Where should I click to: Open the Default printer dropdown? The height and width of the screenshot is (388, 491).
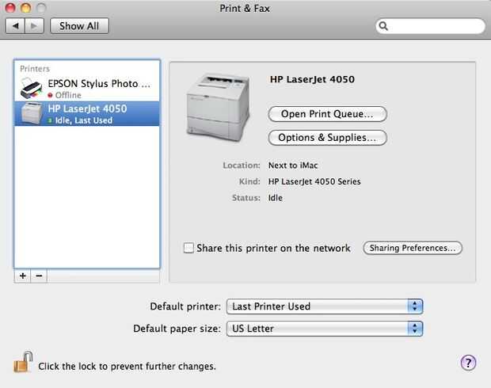(x=325, y=306)
